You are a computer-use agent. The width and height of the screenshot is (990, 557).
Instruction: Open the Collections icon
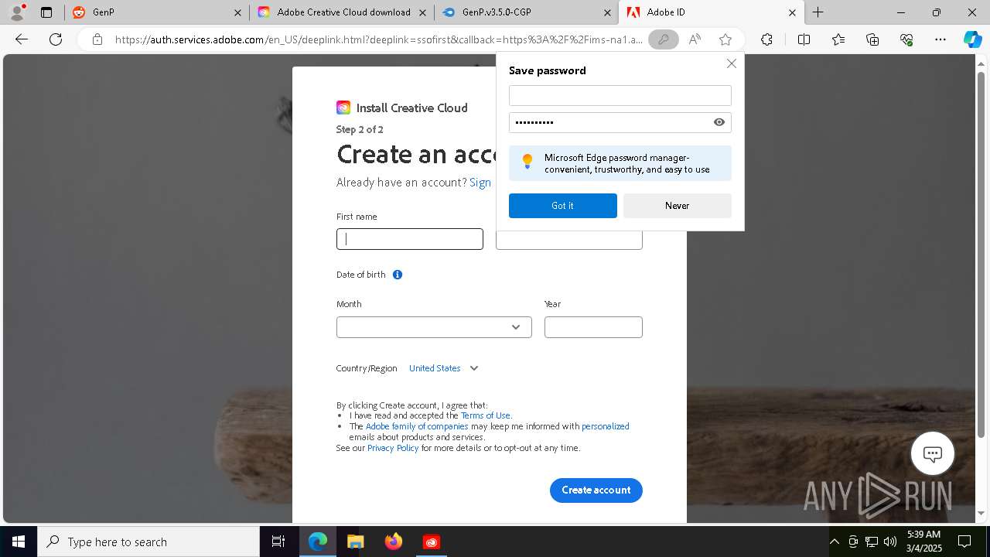pos(872,39)
